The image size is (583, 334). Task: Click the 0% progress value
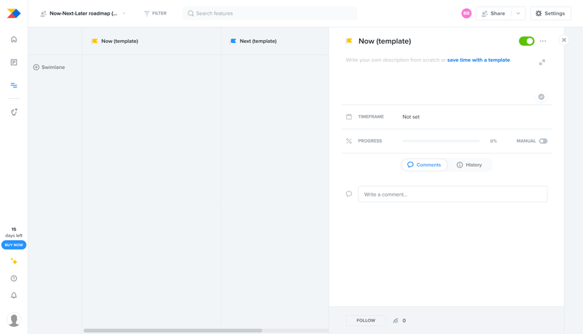(x=493, y=141)
